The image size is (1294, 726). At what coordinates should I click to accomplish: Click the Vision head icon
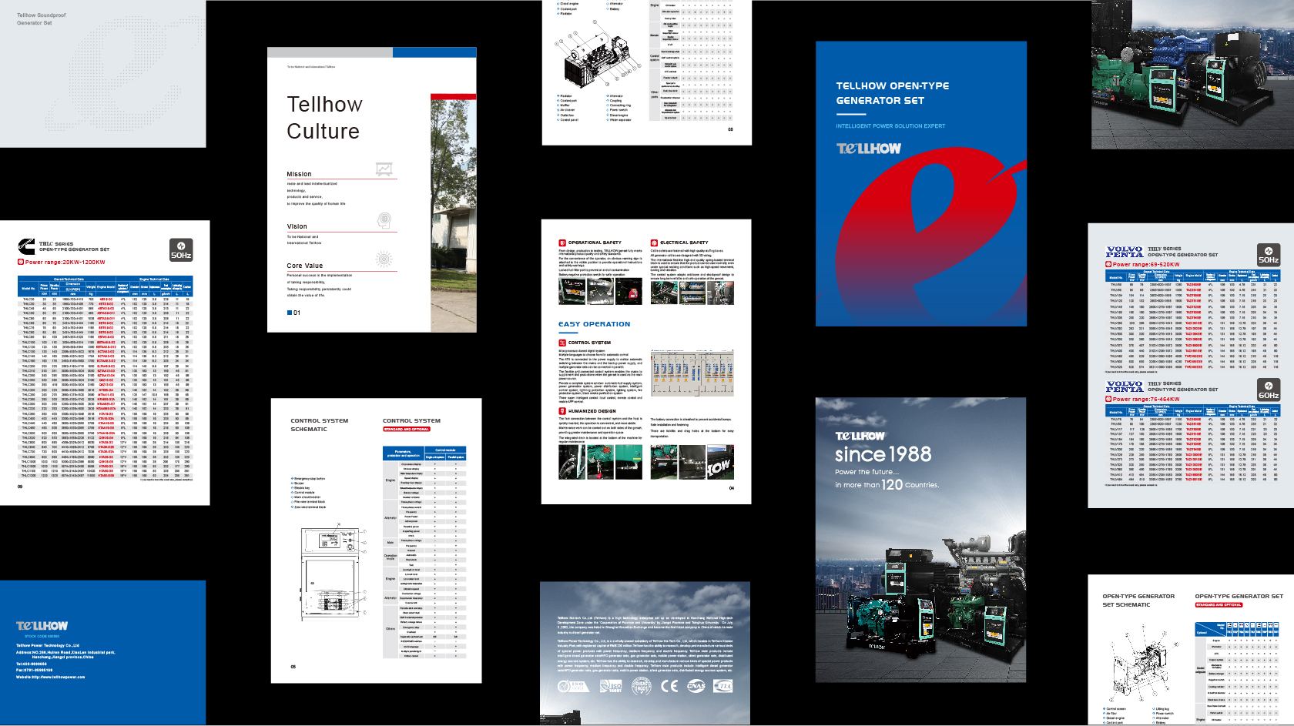pyautogui.click(x=384, y=221)
